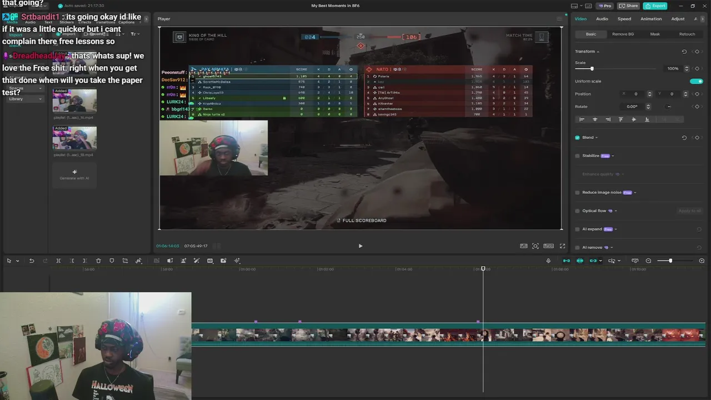Undo the last edit in the timeline toolbar
The height and width of the screenshot is (400, 711).
click(32, 261)
